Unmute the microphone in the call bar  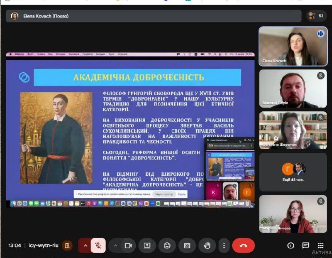pyautogui.click(x=98, y=246)
